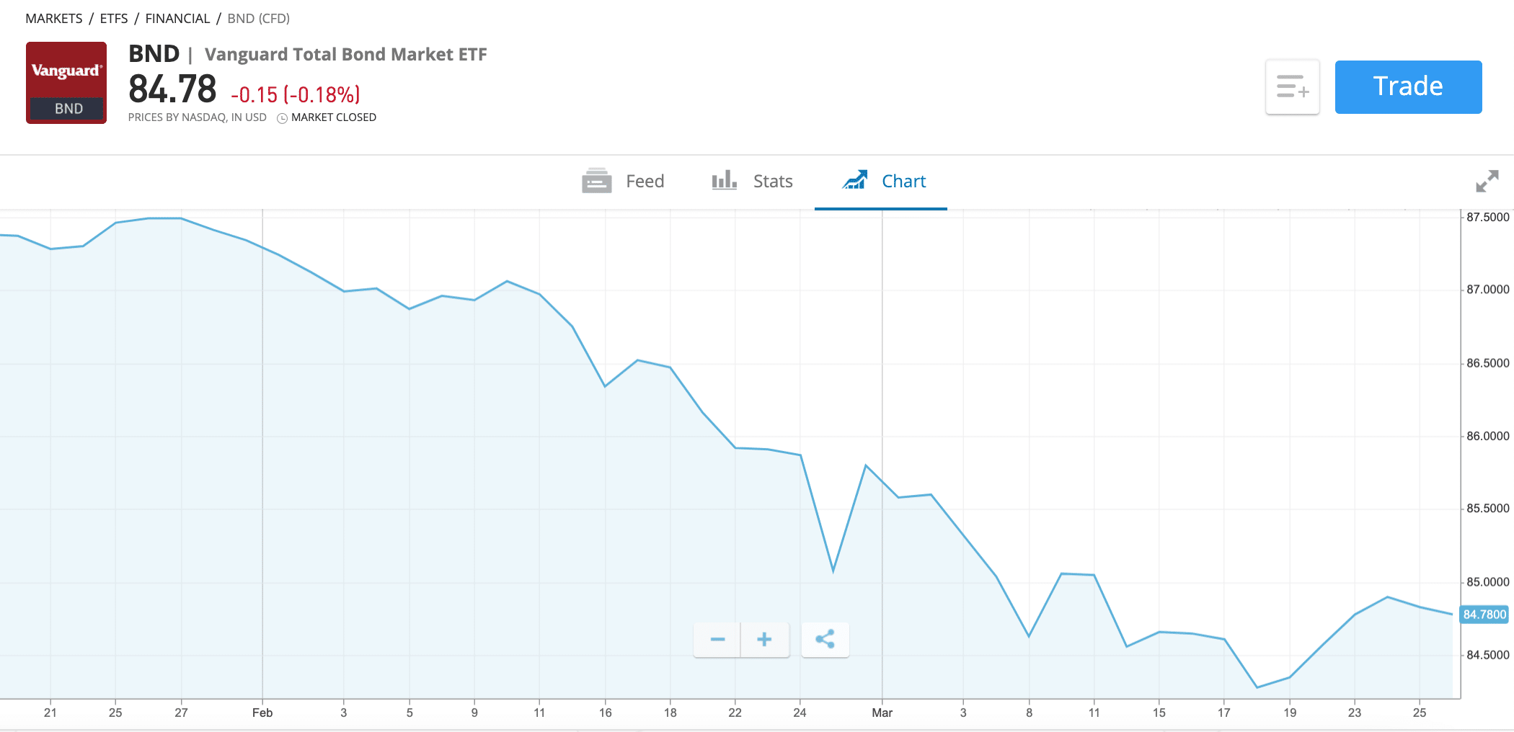Click the BND (CFD) breadcrumb text

tap(259, 19)
